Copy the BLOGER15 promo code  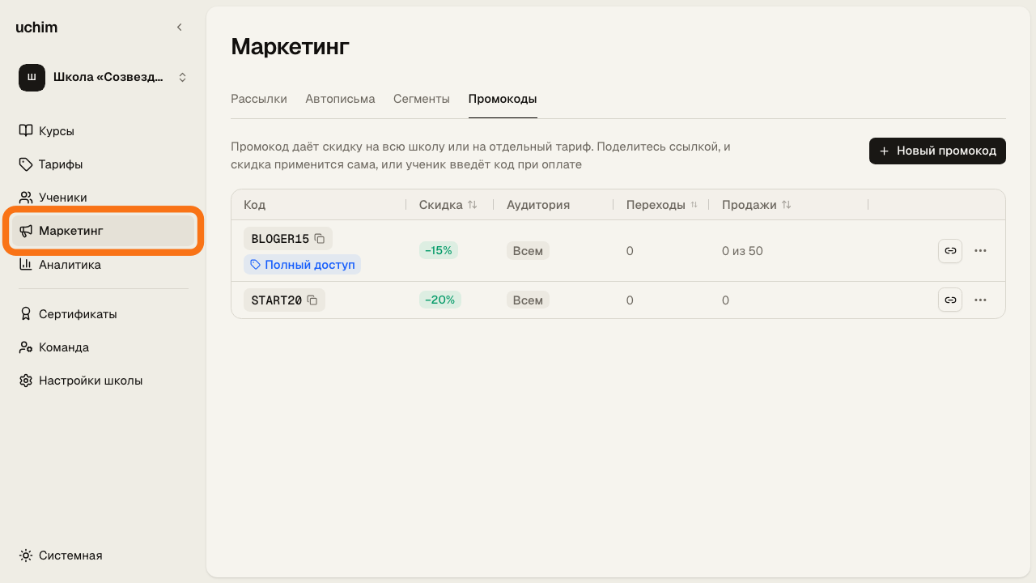tap(320, 239)
